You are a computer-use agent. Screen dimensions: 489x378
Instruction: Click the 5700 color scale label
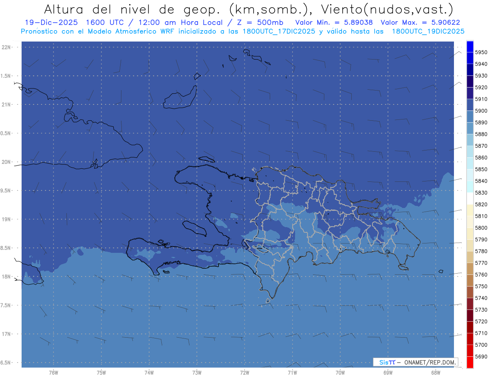[481, 345]
